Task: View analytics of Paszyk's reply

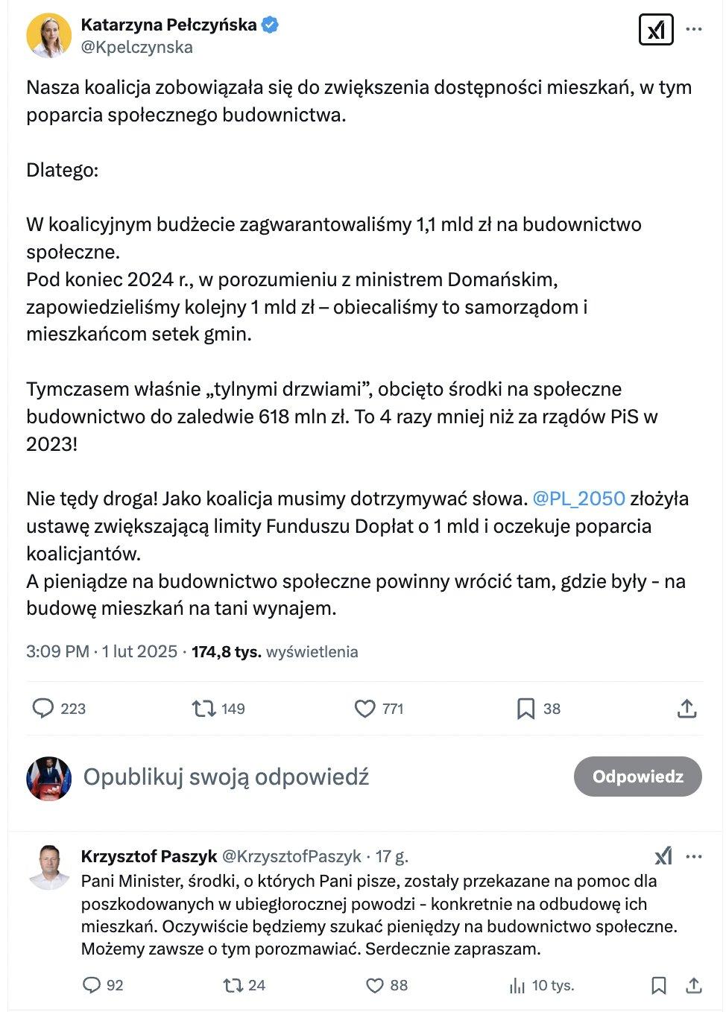Action: point(517,985)
